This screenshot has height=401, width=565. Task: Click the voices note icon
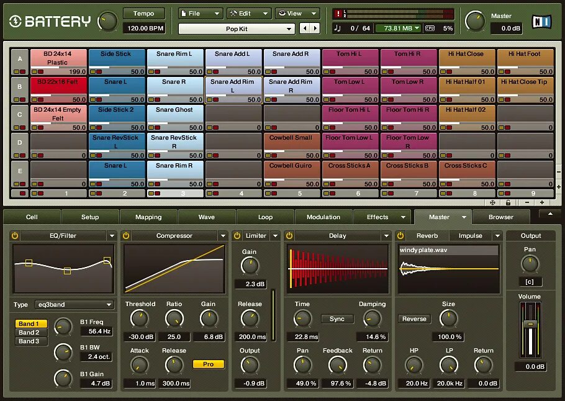(337, 28)
